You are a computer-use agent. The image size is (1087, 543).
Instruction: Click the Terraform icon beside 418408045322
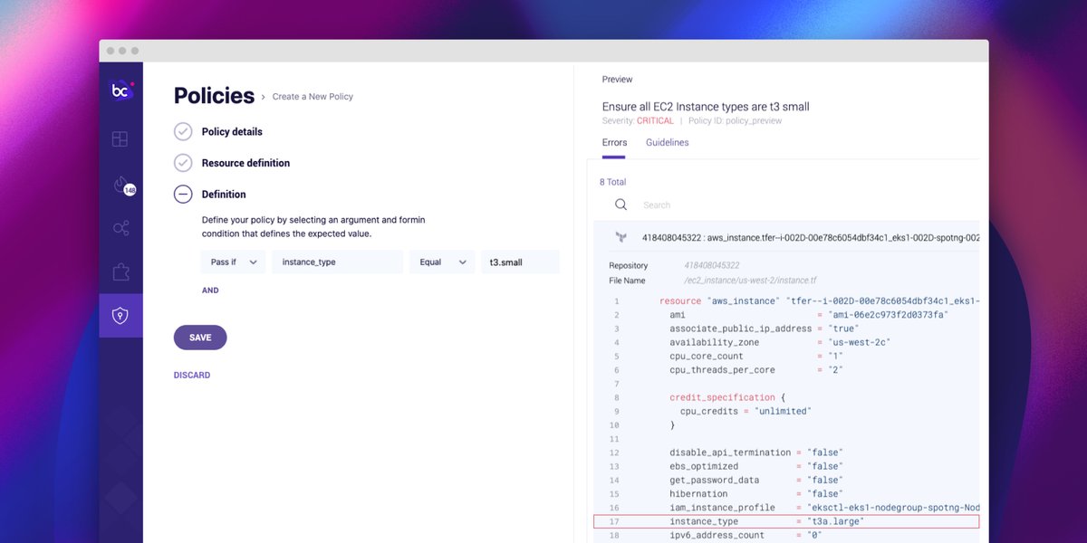point(621,237)
